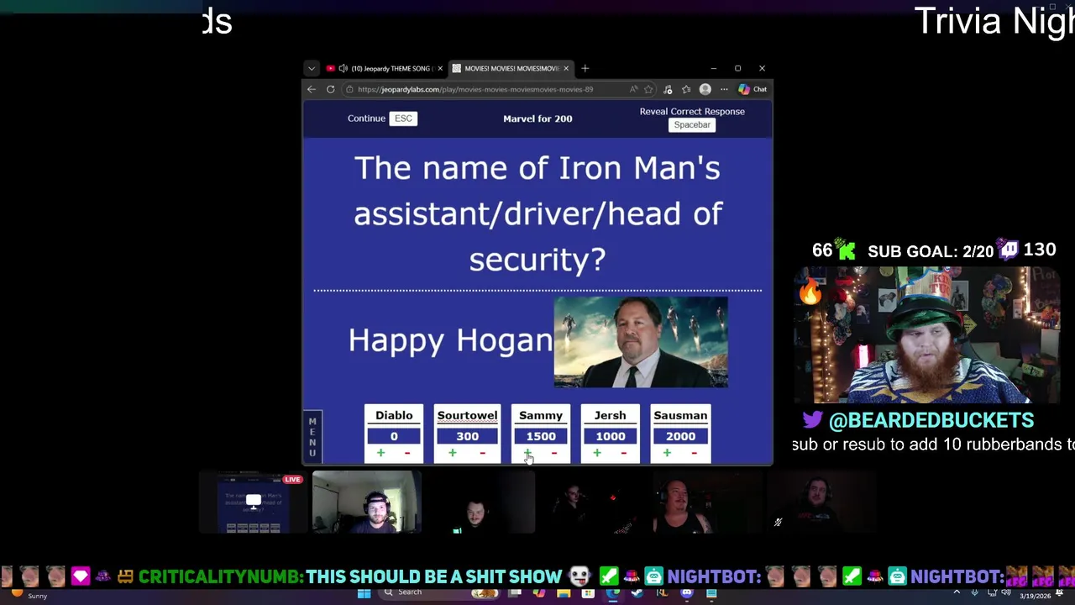1075x605 pixels.
Task: Click the Sammy 1500 score field
Action: coord(541,436)
